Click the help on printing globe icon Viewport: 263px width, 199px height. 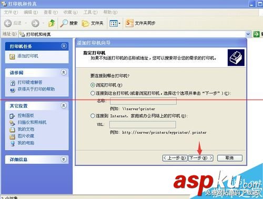click(x=12, y=90)
